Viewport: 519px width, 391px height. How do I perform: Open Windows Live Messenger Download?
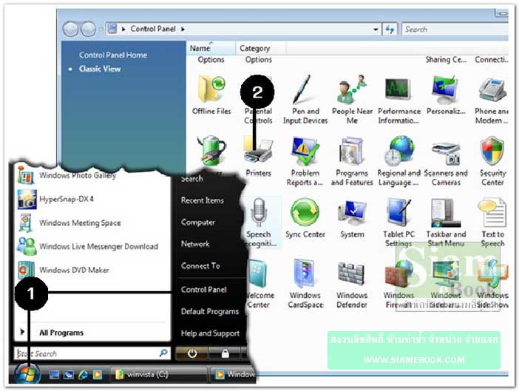point(88,246)
